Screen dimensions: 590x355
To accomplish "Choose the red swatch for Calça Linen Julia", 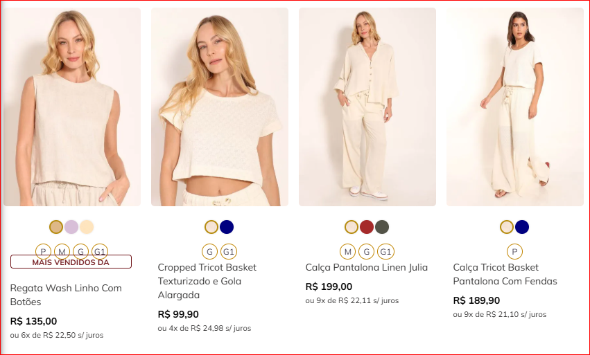I will coord(367,227).
